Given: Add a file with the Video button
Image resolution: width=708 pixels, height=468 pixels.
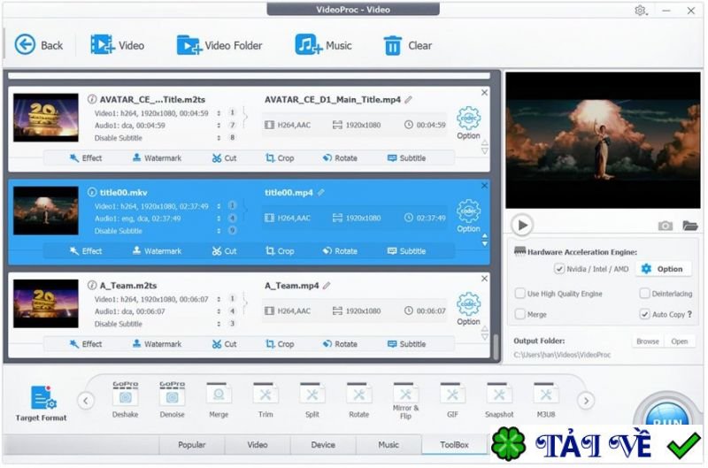Looking at the screenshot, I should point(117,45).
